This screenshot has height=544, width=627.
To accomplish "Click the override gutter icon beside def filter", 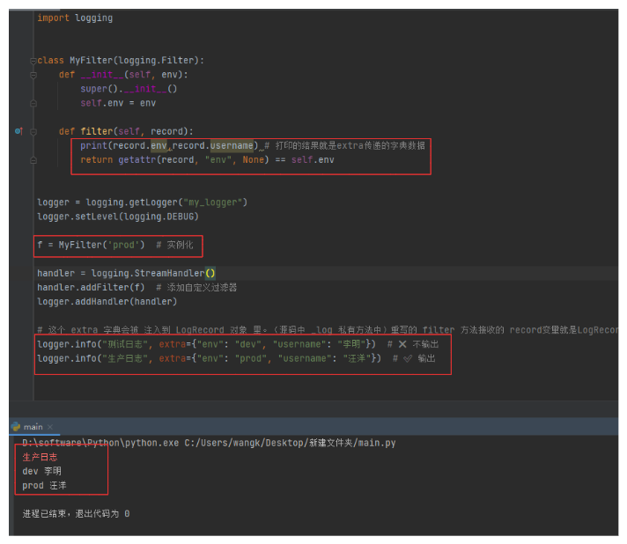I will pos(18,131).
